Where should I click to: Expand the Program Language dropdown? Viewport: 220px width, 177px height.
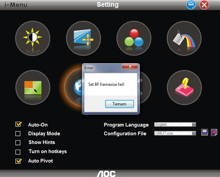coord(194,125)
